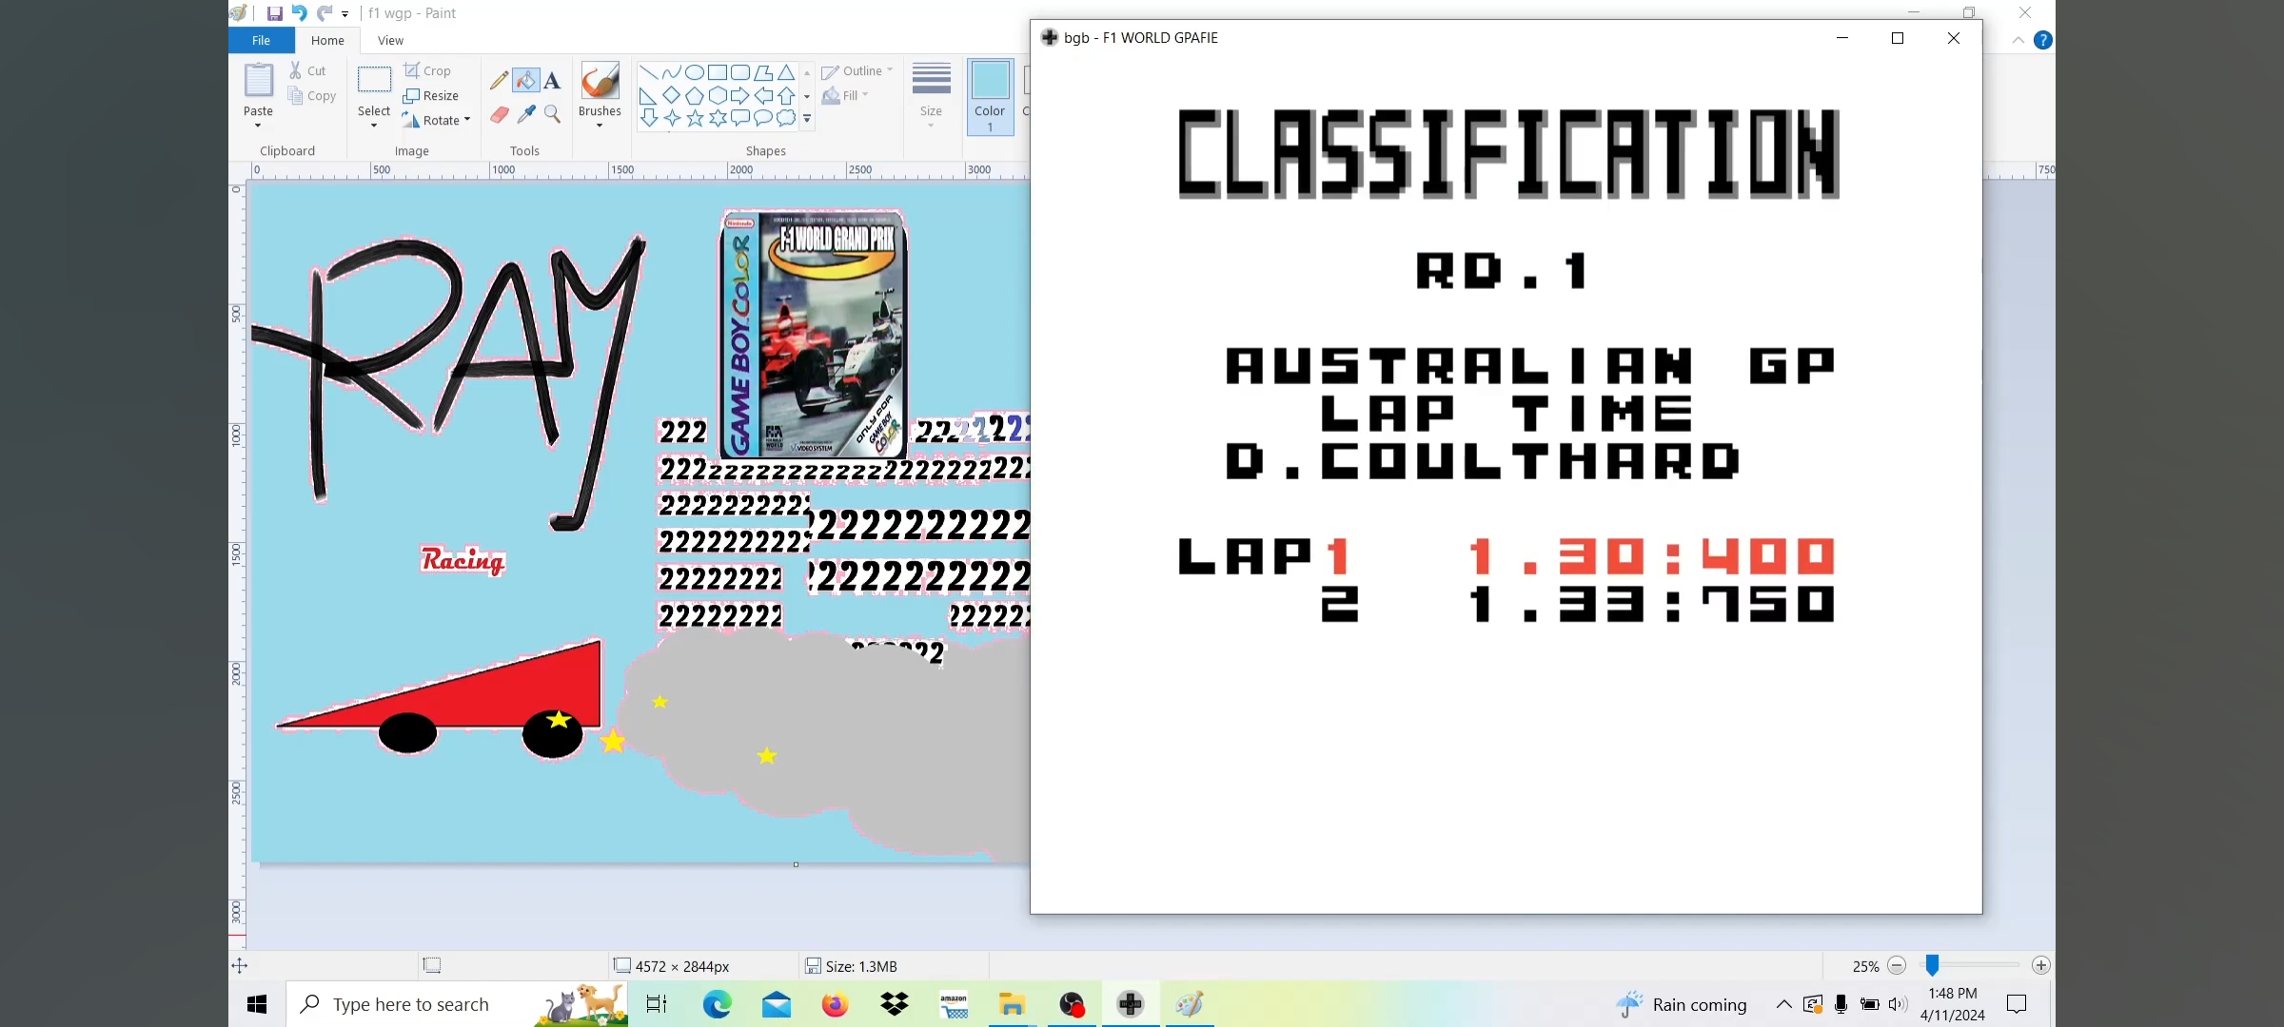Image resolution: width=2284 pixels, height=1027 pixels.
Task: Select the Text tool
Action: [552, 81]
